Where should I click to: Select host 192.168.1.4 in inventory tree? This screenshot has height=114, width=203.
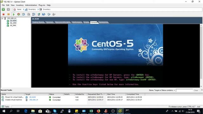tap(12, 18)
